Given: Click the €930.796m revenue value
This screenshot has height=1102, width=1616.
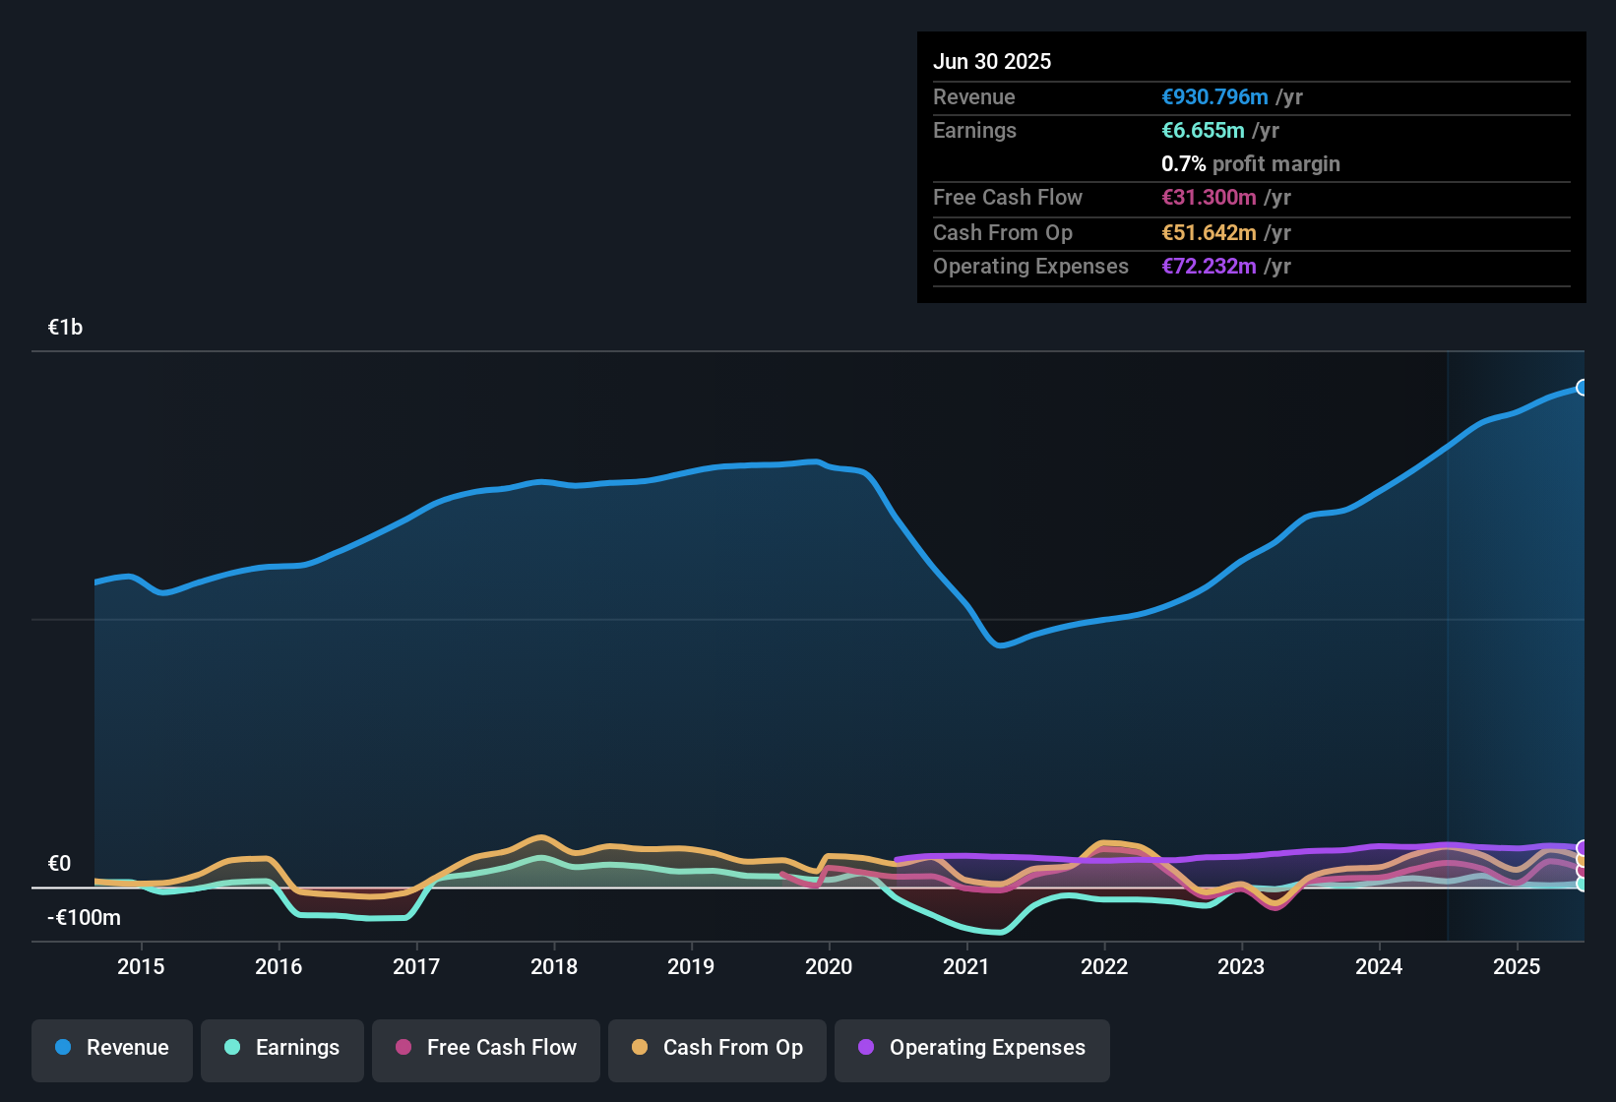Looking at the screenshot, I should click(1213, 96).
